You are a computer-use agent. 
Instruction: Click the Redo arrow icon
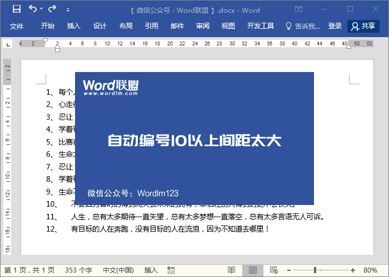52,9
